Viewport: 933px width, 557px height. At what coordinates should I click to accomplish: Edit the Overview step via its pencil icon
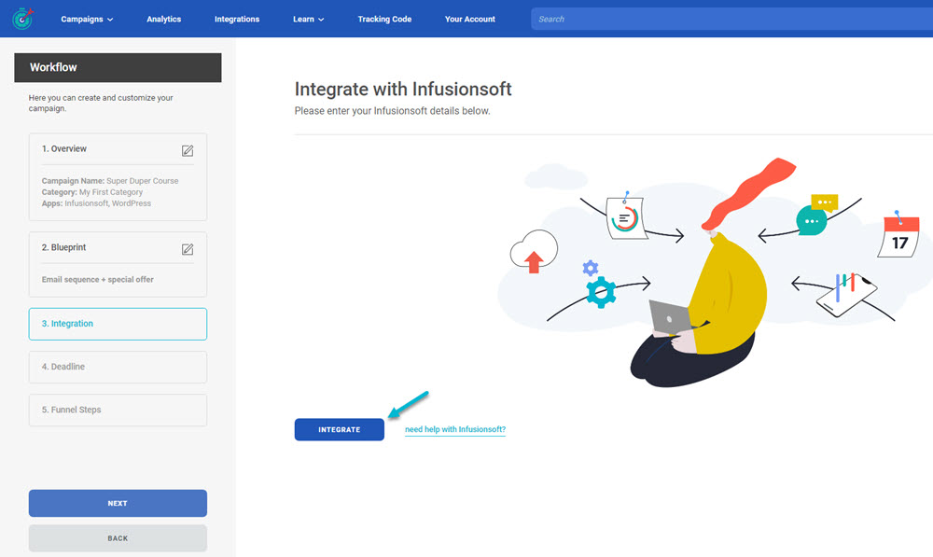point(188,150)
